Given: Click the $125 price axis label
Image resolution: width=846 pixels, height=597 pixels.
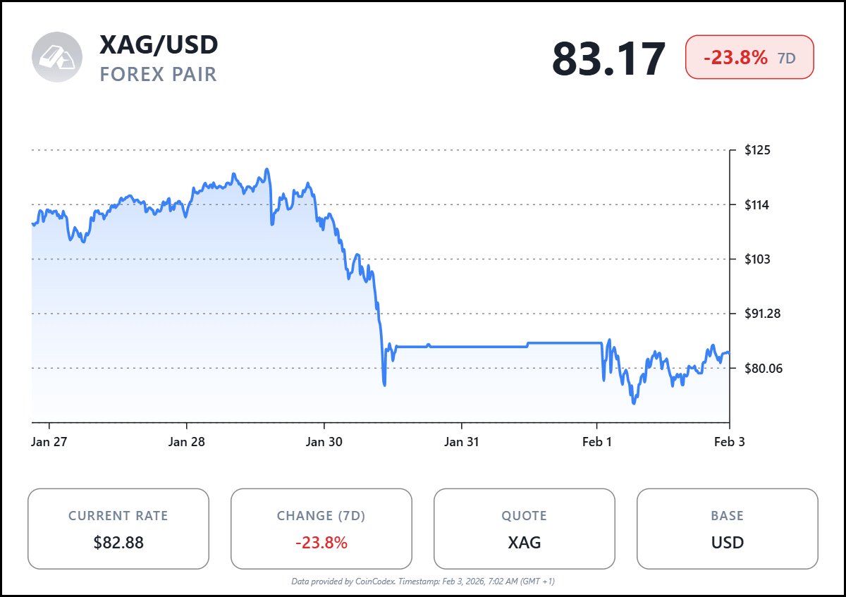Looking at the screenshot, I should tap(758, 150).
